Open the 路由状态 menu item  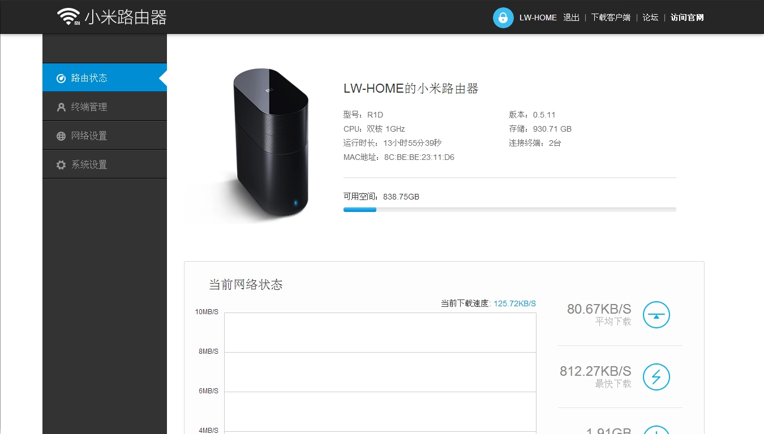[x=105, y=77]
